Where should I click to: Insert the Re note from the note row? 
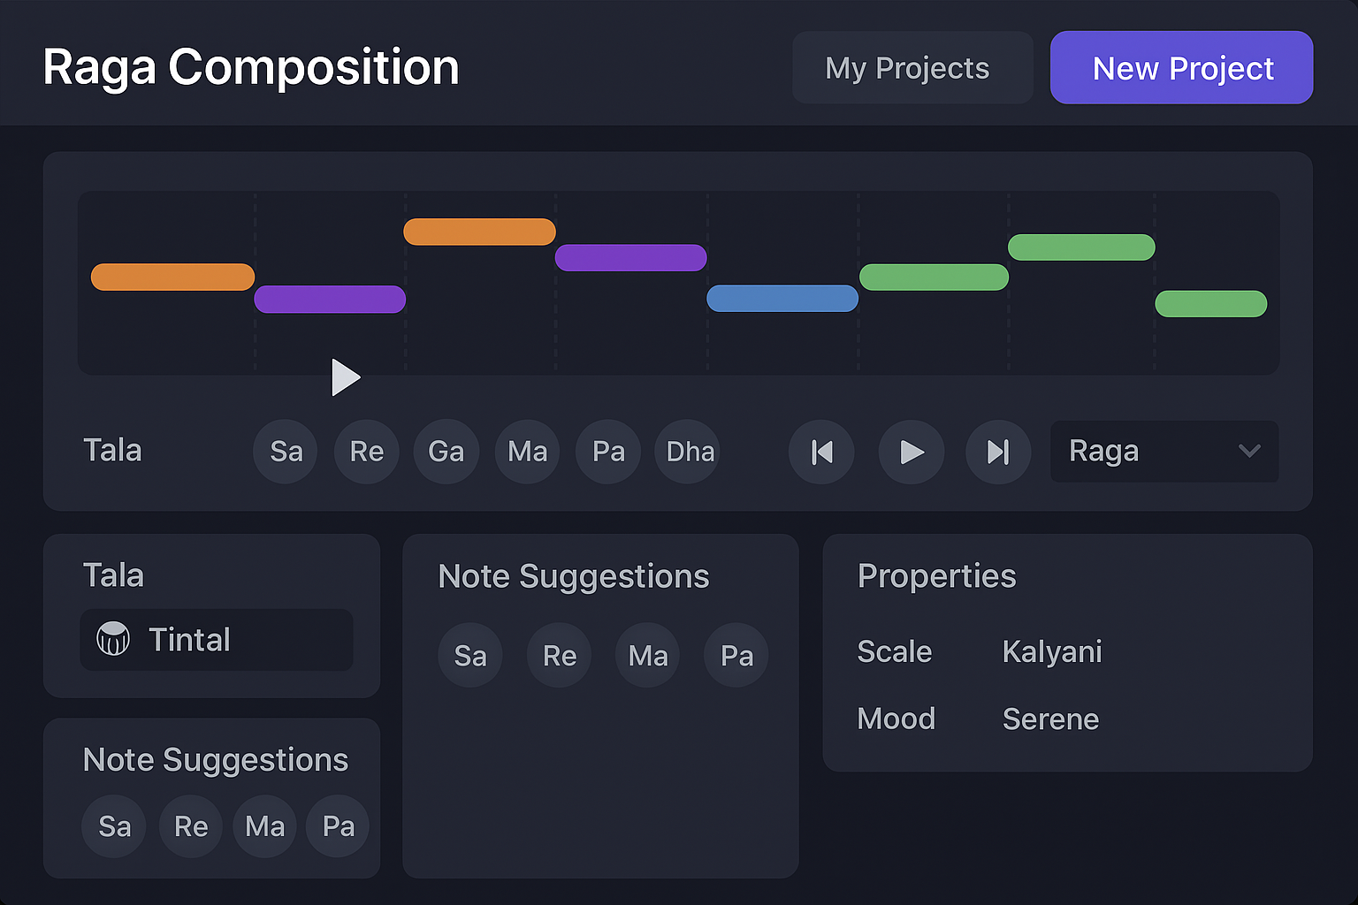[x=366, y=452]
